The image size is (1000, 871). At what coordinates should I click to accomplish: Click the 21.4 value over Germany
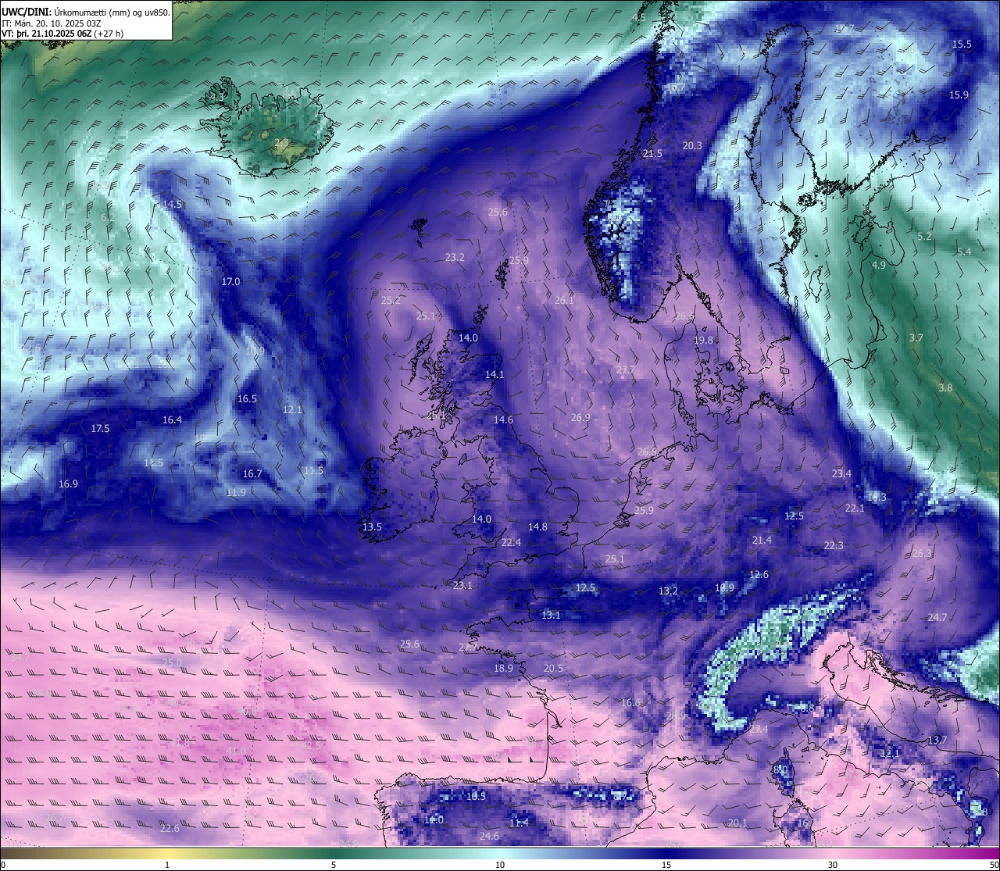[762, 540]
